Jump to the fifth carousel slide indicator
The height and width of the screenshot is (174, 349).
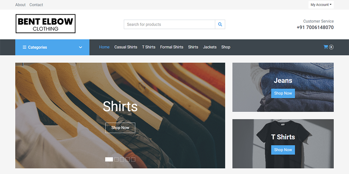click(133, 159)
